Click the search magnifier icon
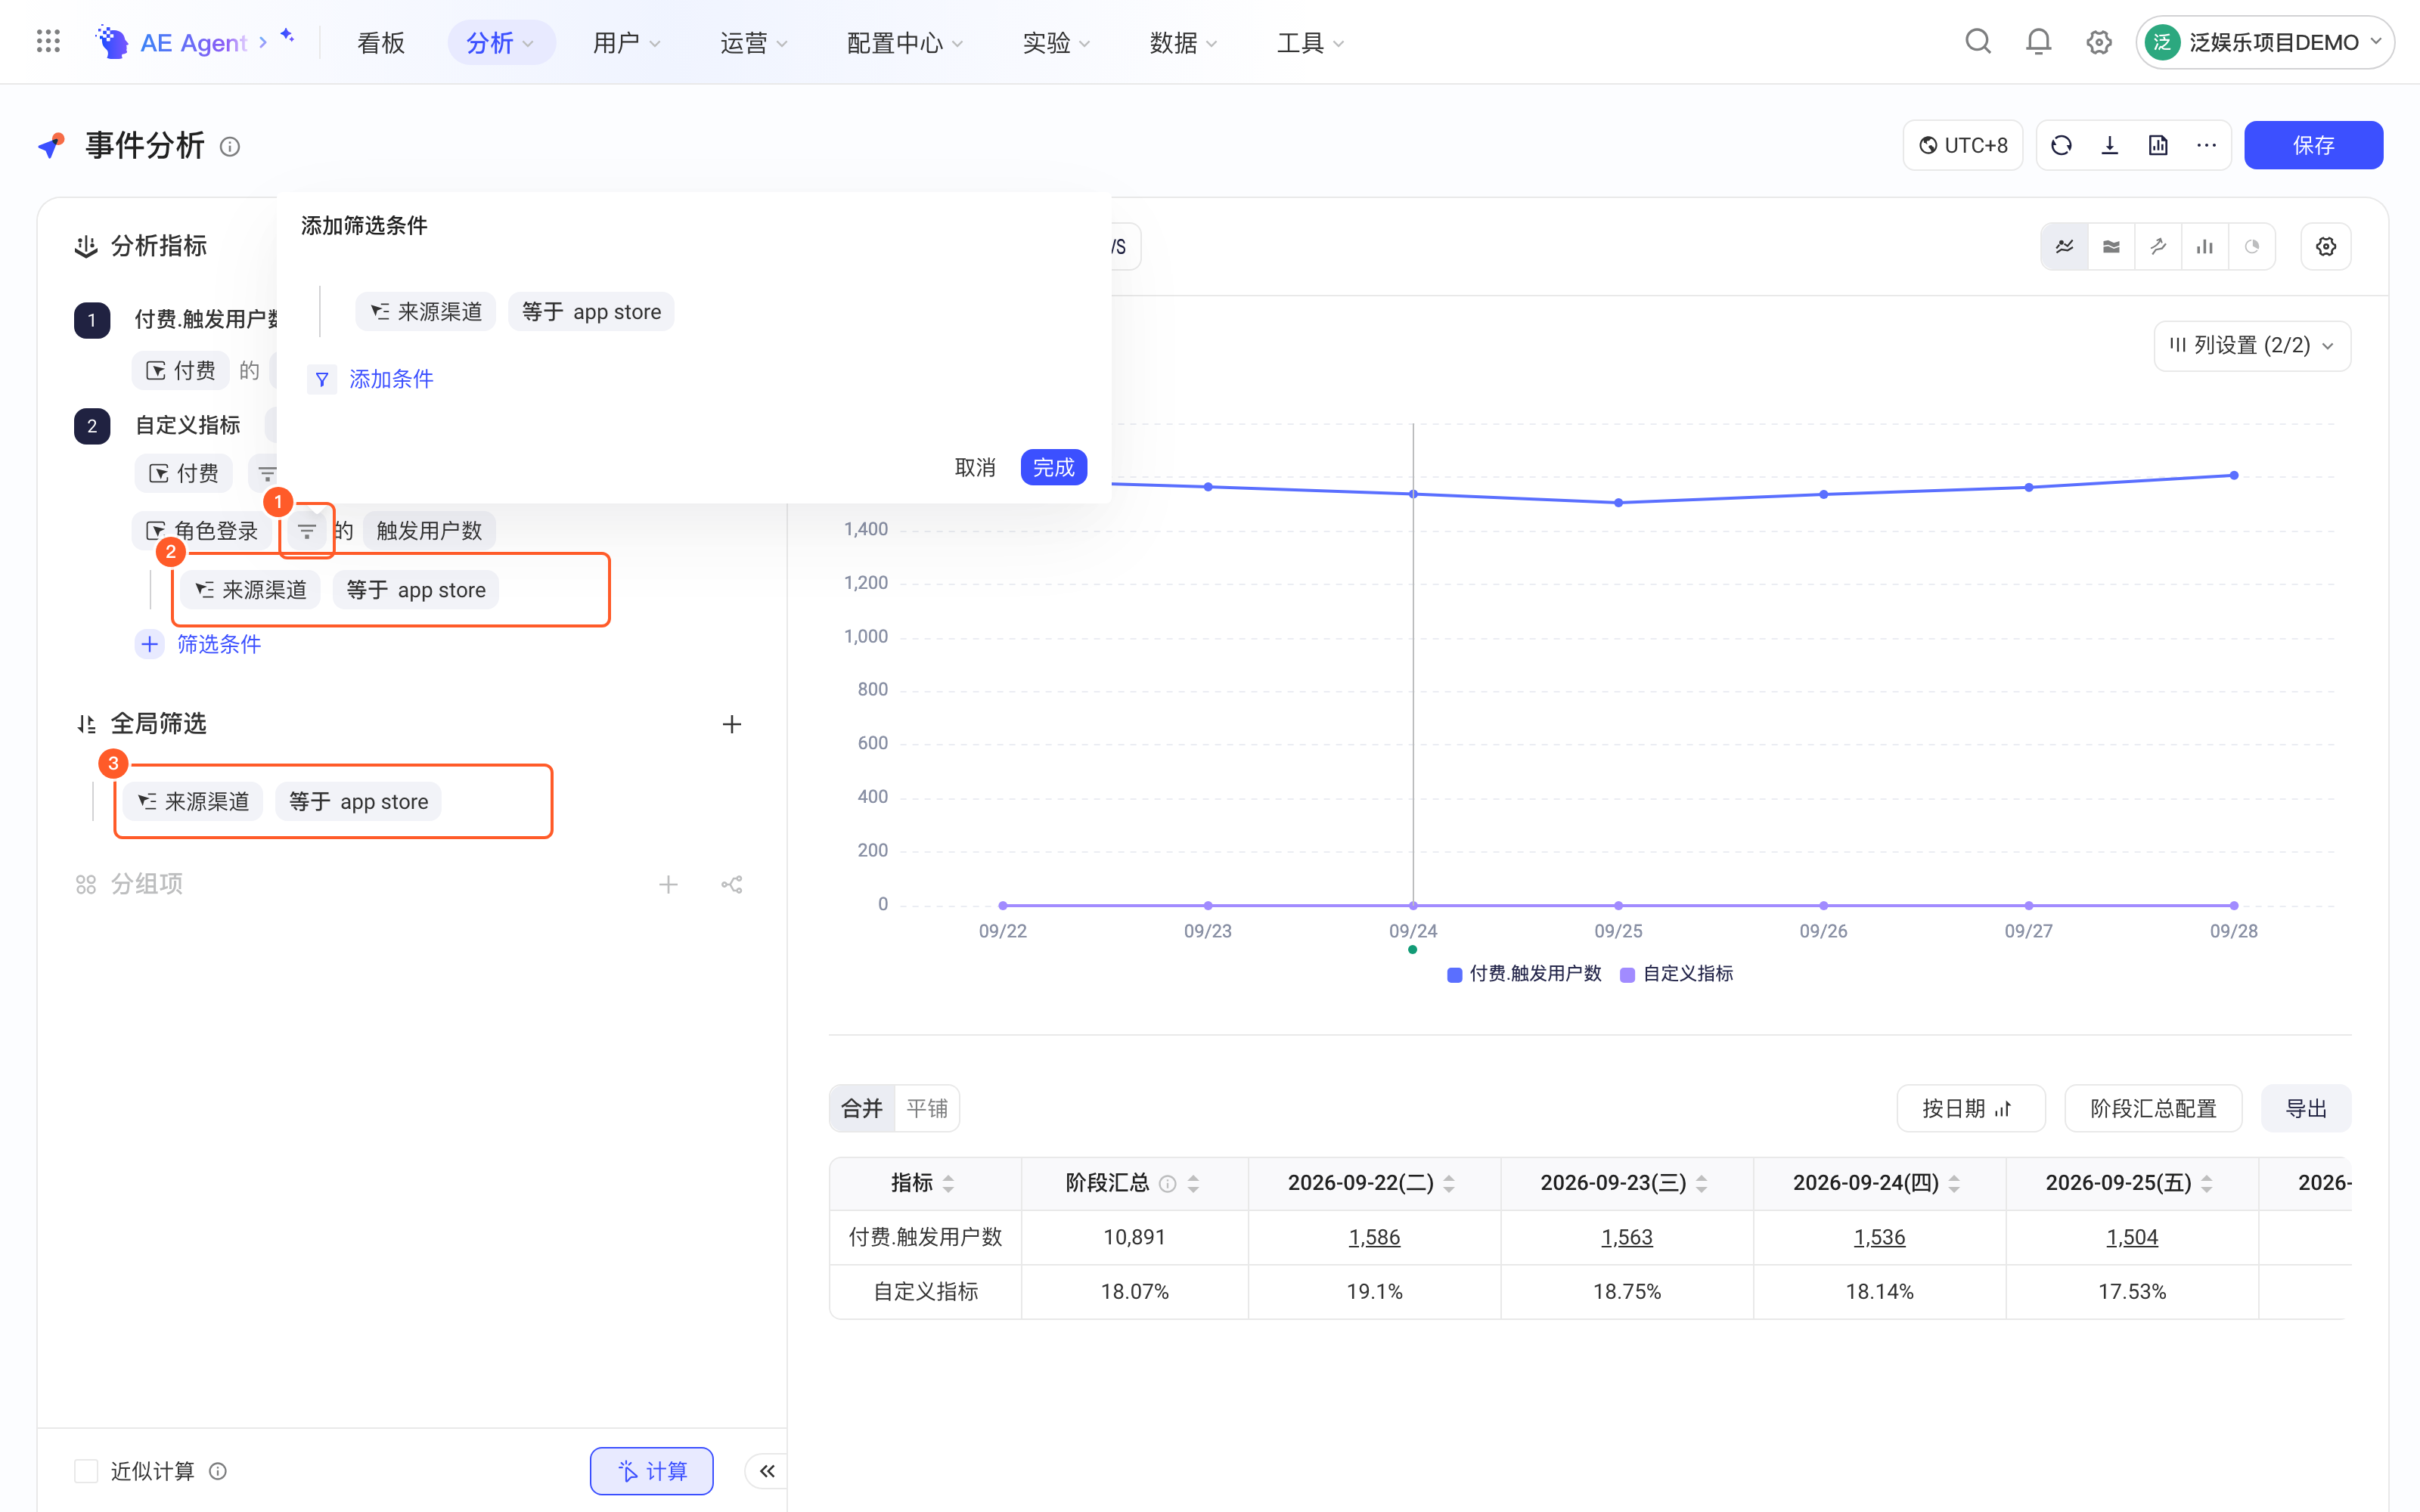 pyautogui.click(x=1977, y=42)
